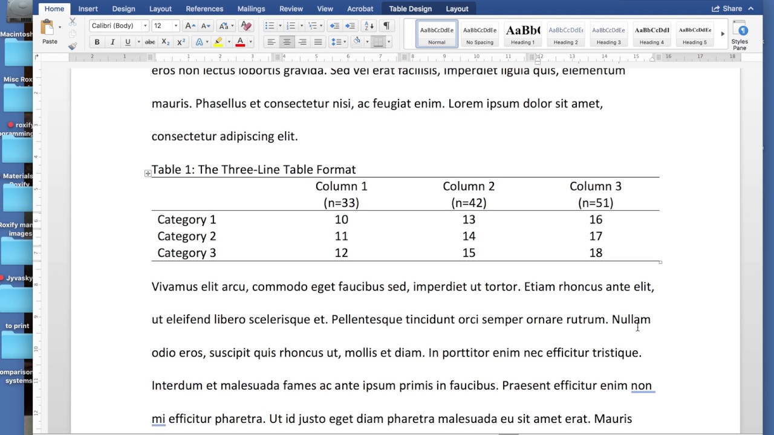Click the Category 3 table cell

[187, 253]
